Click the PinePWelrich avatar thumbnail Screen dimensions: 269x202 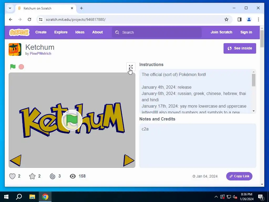(x=15, y=49)
